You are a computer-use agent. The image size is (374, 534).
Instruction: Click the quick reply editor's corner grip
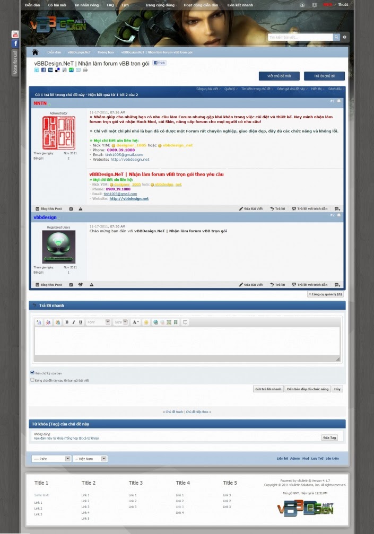[x=338, y=359]
